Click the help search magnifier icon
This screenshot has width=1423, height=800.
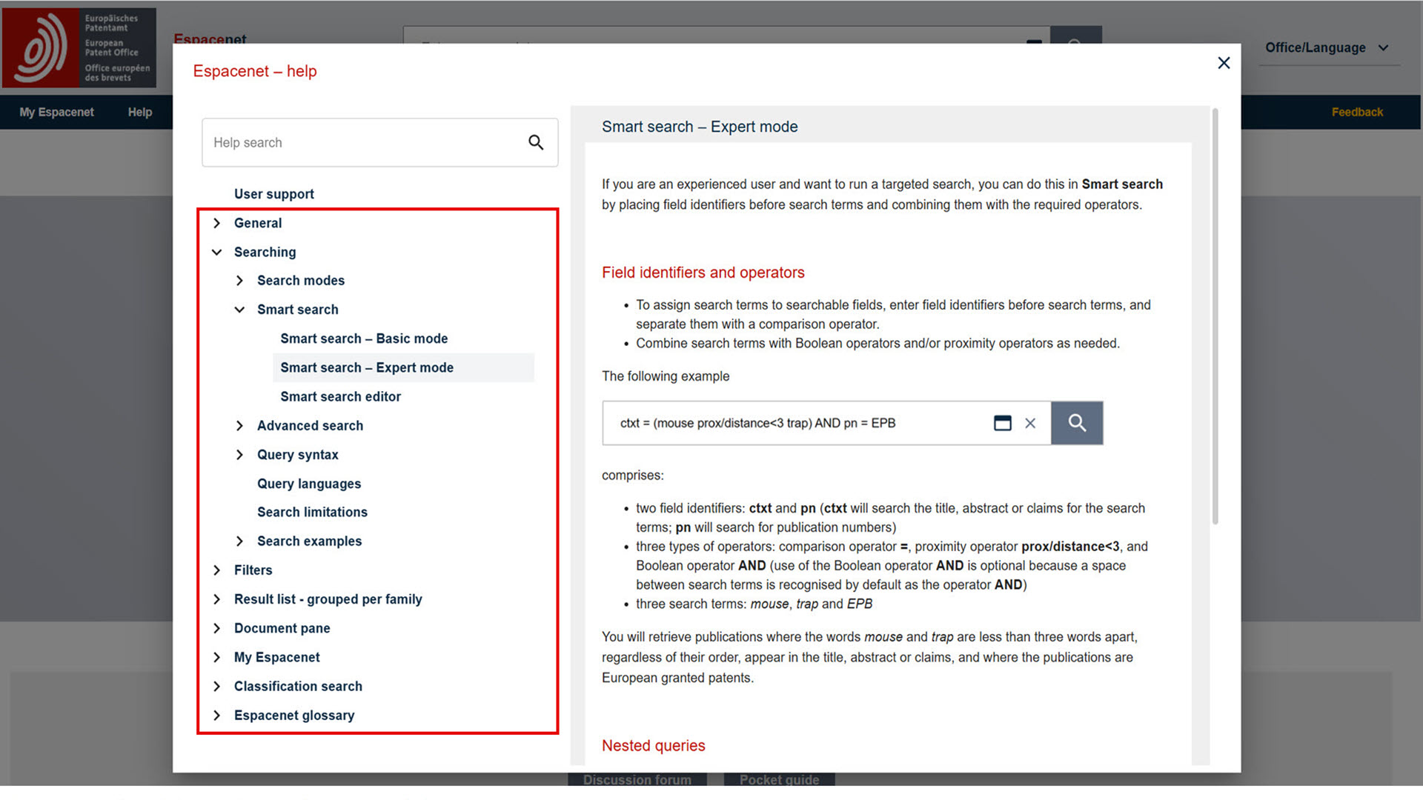536,142
